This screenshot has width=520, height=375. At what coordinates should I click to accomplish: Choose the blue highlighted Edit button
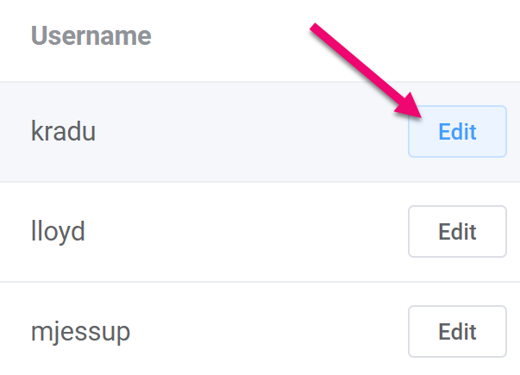(457, 131)
